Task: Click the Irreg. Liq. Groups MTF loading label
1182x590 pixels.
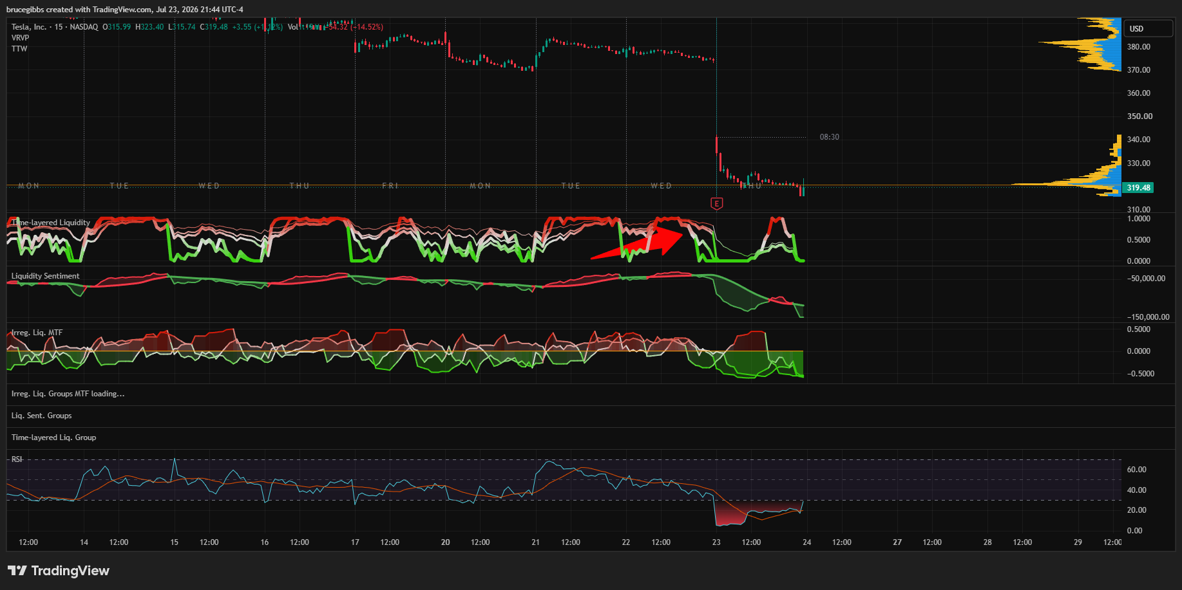Action: pyautogui.click(x=68, y=394)
